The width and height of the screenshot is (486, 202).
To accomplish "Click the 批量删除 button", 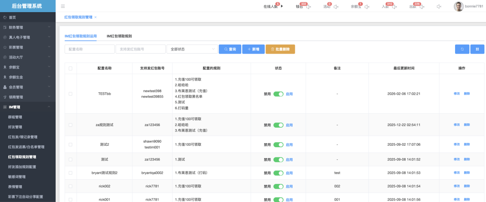I will point(280,49).
